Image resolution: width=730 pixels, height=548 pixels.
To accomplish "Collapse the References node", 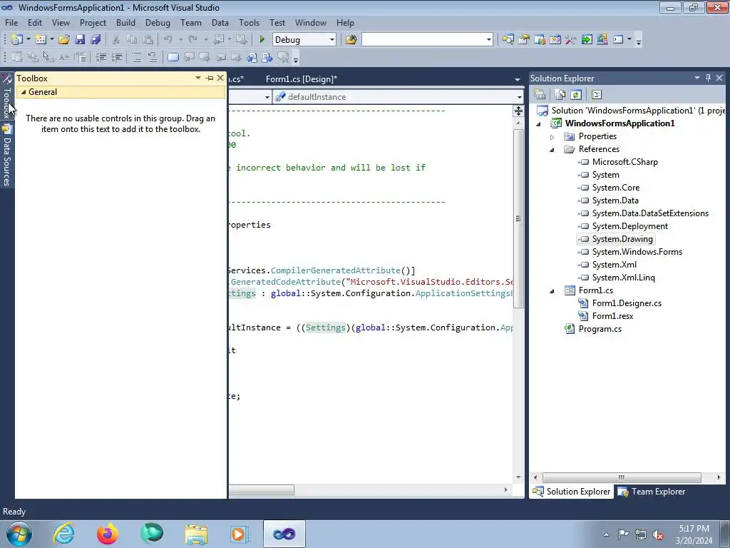I will pos(552,150).
